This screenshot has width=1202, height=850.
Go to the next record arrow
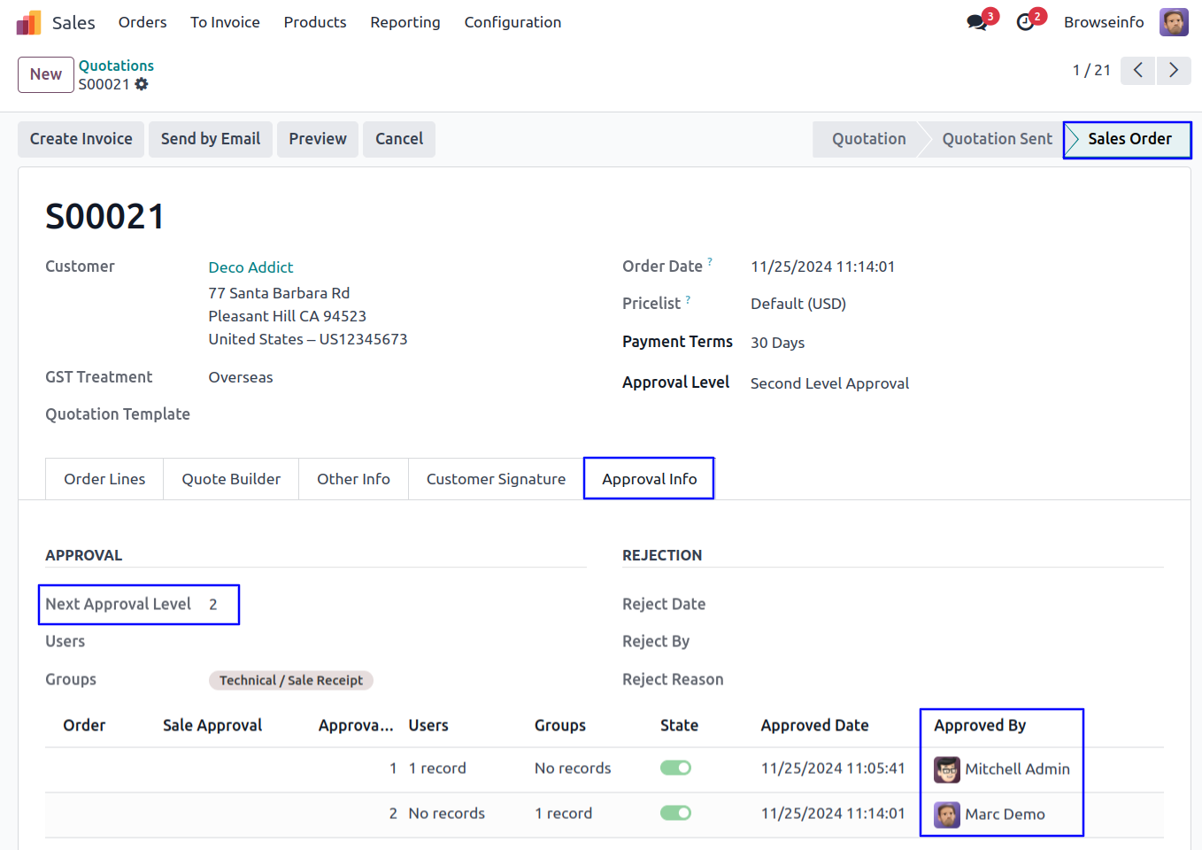1174,70
